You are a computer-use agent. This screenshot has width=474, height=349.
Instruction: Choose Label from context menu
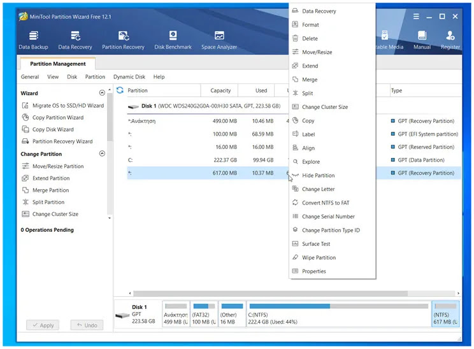(332, 134)
